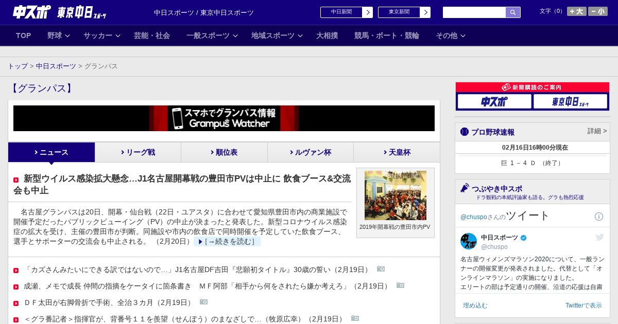Click the baseball icon in プロ野球速報
The width and height of the screenshot is (618, 324).
465,132
